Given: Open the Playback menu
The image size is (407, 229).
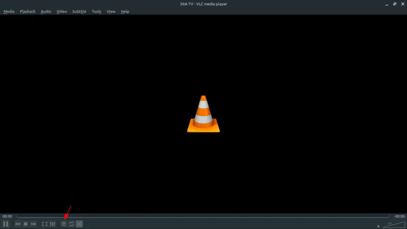Looking at the screenshot, I should point(27,12).
